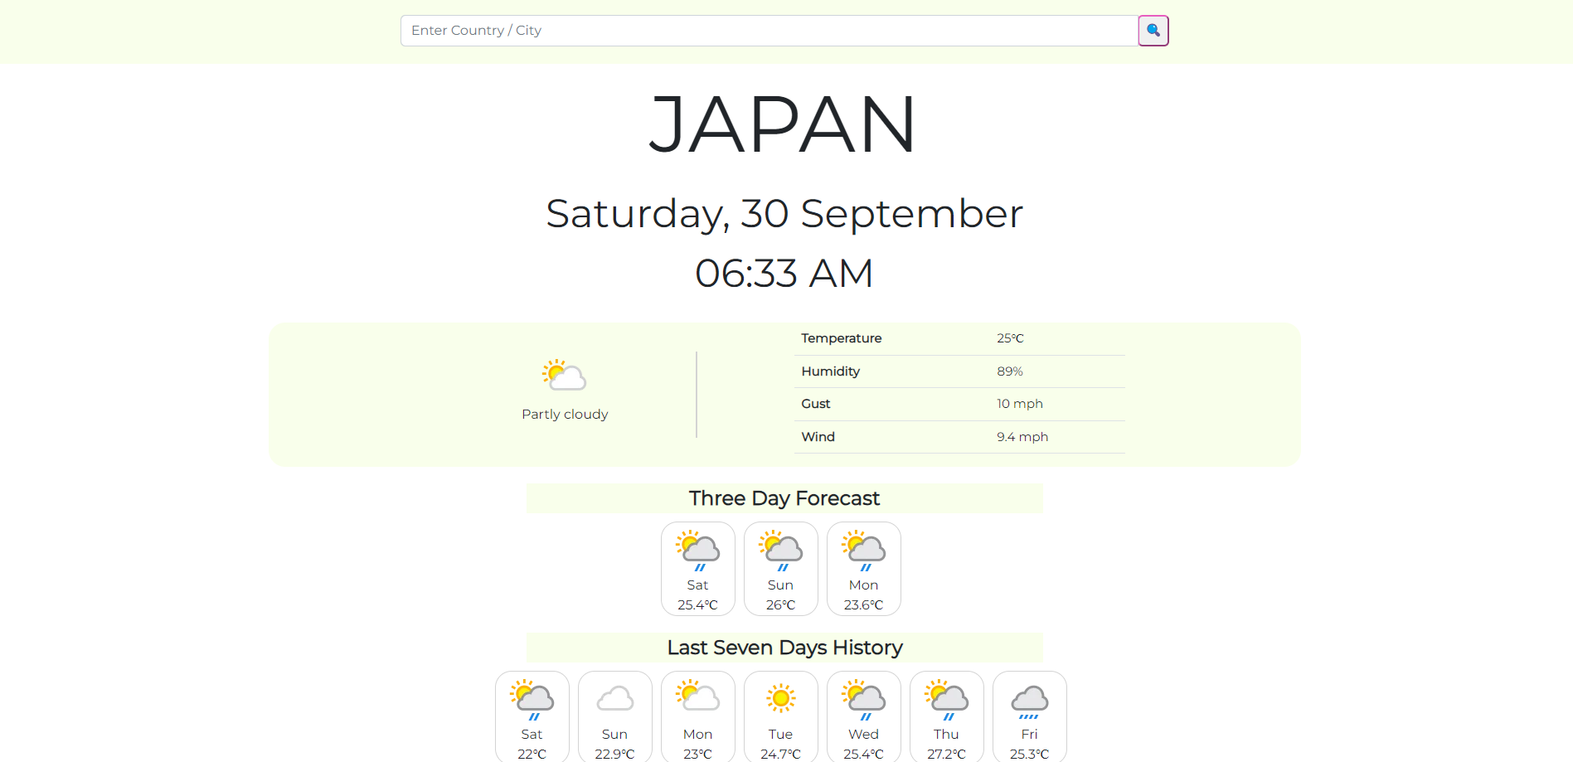This screenshot has height=762, width=1573.
Task: Open Monday 23°C history weather icon
Action: 697,696
